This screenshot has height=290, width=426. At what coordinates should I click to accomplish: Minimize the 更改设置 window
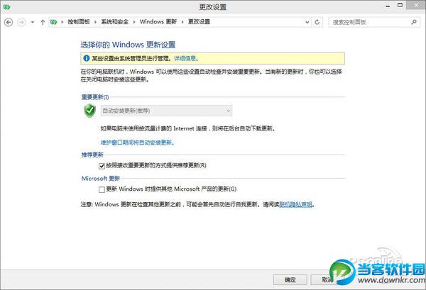tap(388, 6)
